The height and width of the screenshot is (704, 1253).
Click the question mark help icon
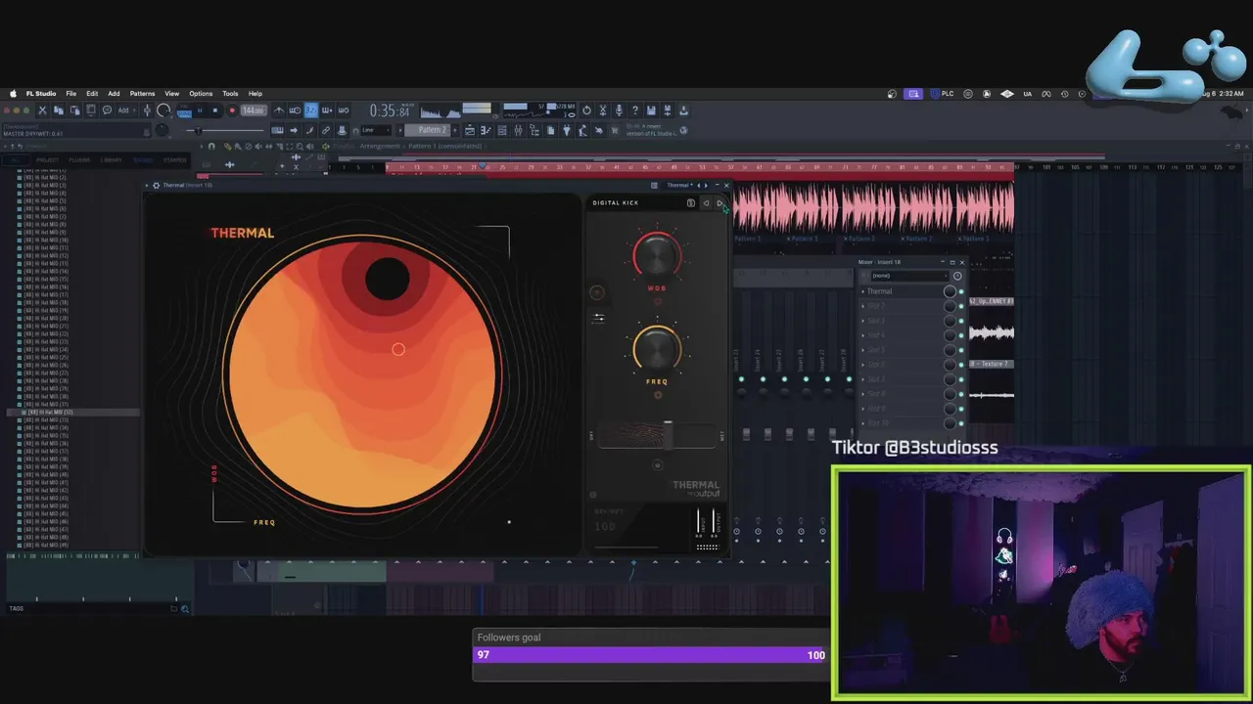(x=635, y=110)
